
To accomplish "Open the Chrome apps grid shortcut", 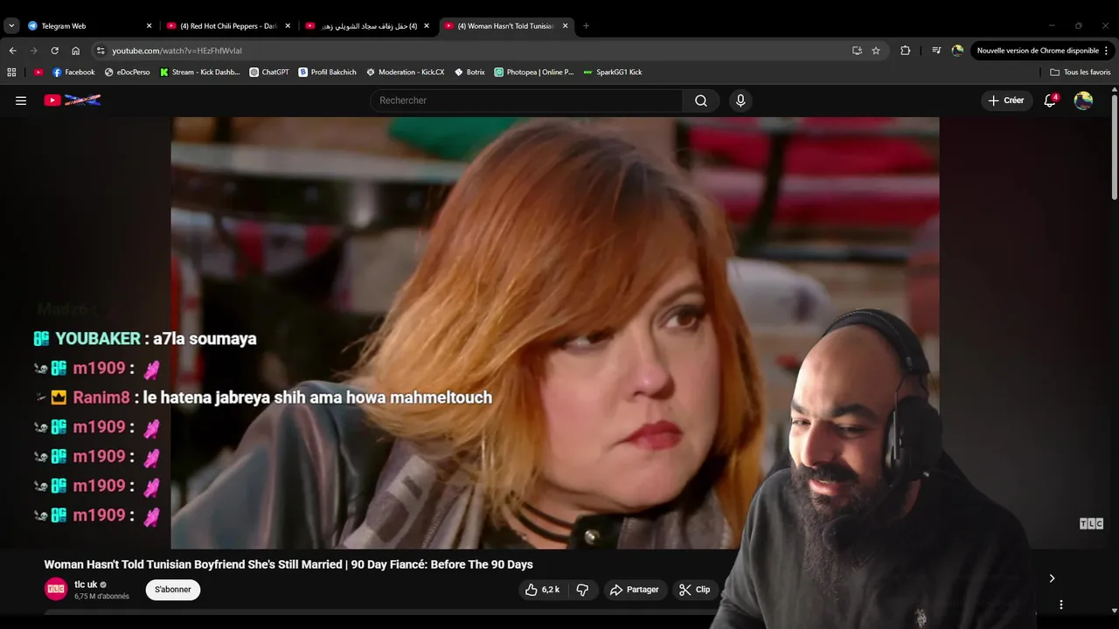I will click(12, 73).
